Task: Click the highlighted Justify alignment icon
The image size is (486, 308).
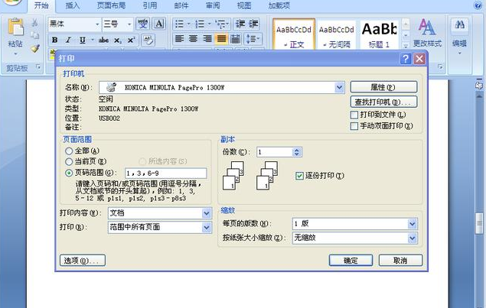Action: [x=221, y=39]
